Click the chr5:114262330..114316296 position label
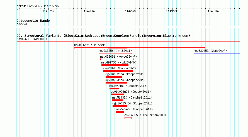Viewport: 248px width, 137px height. coord(38,6)
